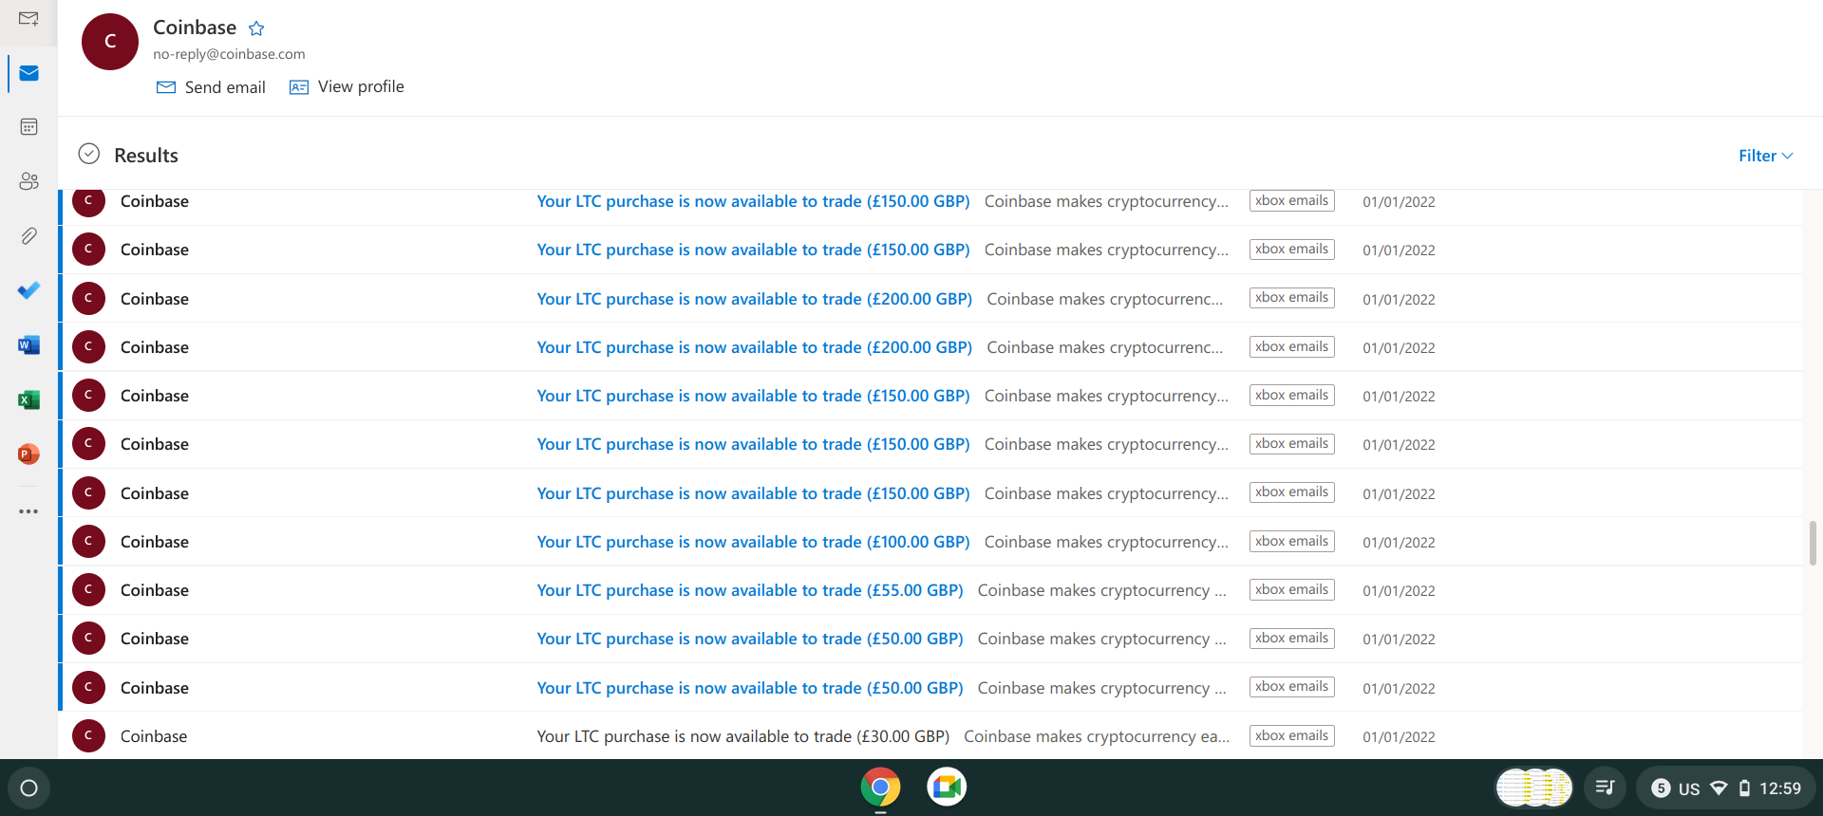Image resolution: width=1823 pixels, height=816 pixels.
Task: Click xbox emails tag on £30.00 email
Action: [x=1291, y=736]
